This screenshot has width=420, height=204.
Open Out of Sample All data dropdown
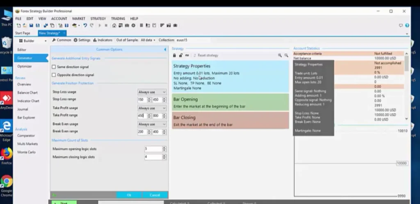[148, 40]
